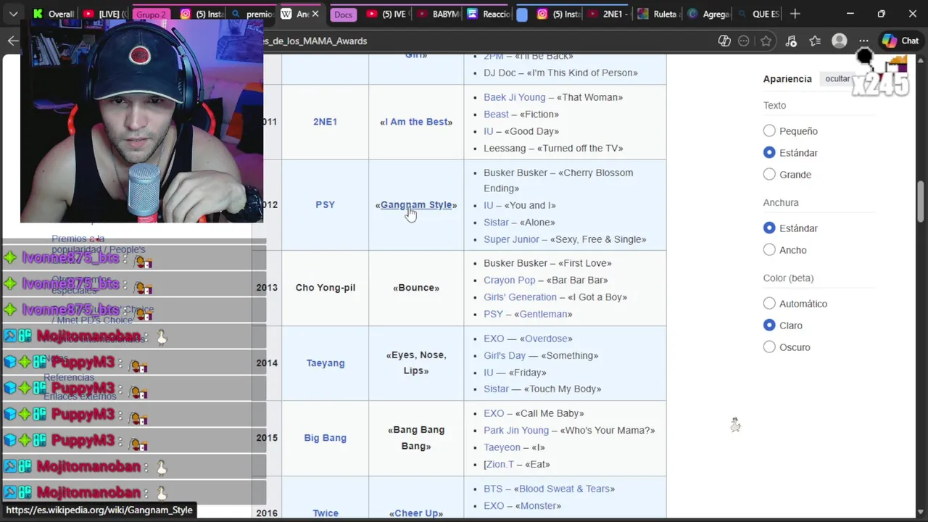Select Ancho width option
This screenshot has height=522, width=928.
(x=769, y=250)
